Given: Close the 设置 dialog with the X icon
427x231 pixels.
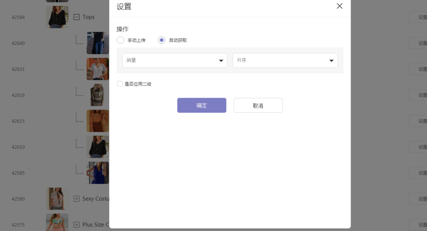Looking at the screenshot, I should click(339, 6).
